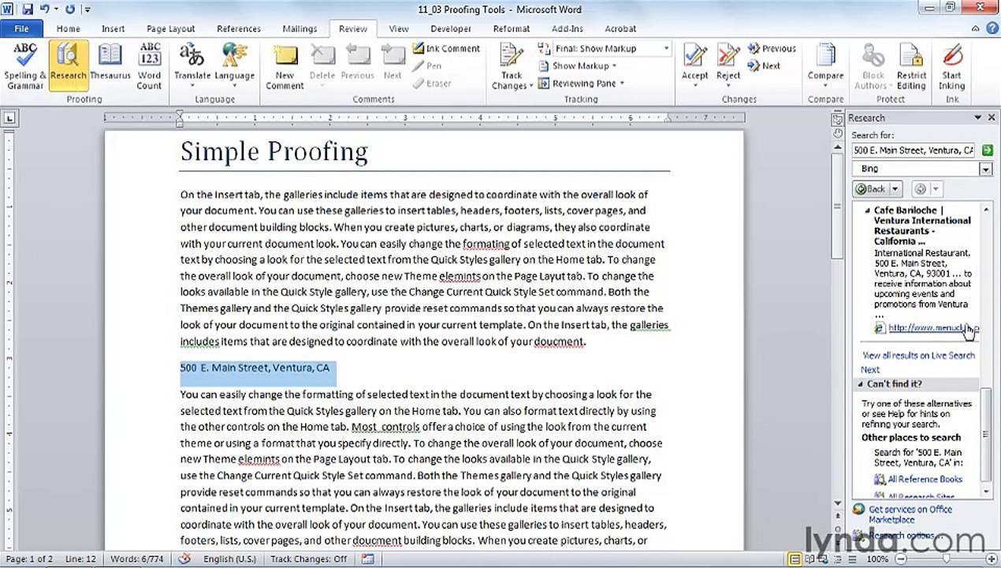The height and width of the screenshot is (568, 1001).
Task: Open Restrict Editing pane
Action: click(x=911, y=66)
